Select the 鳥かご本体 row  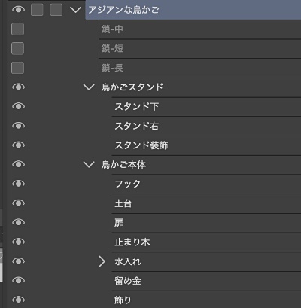199,165
